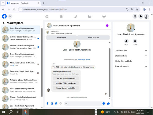
Task: Show hidden system tray icons
Action: [114, 112]
